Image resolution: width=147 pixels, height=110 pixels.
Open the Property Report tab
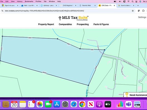click(46, 24)
